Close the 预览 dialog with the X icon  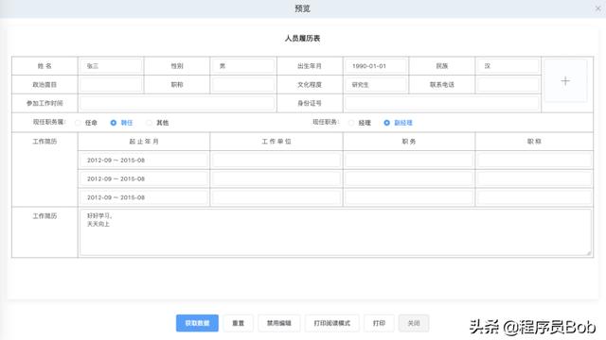597,8
